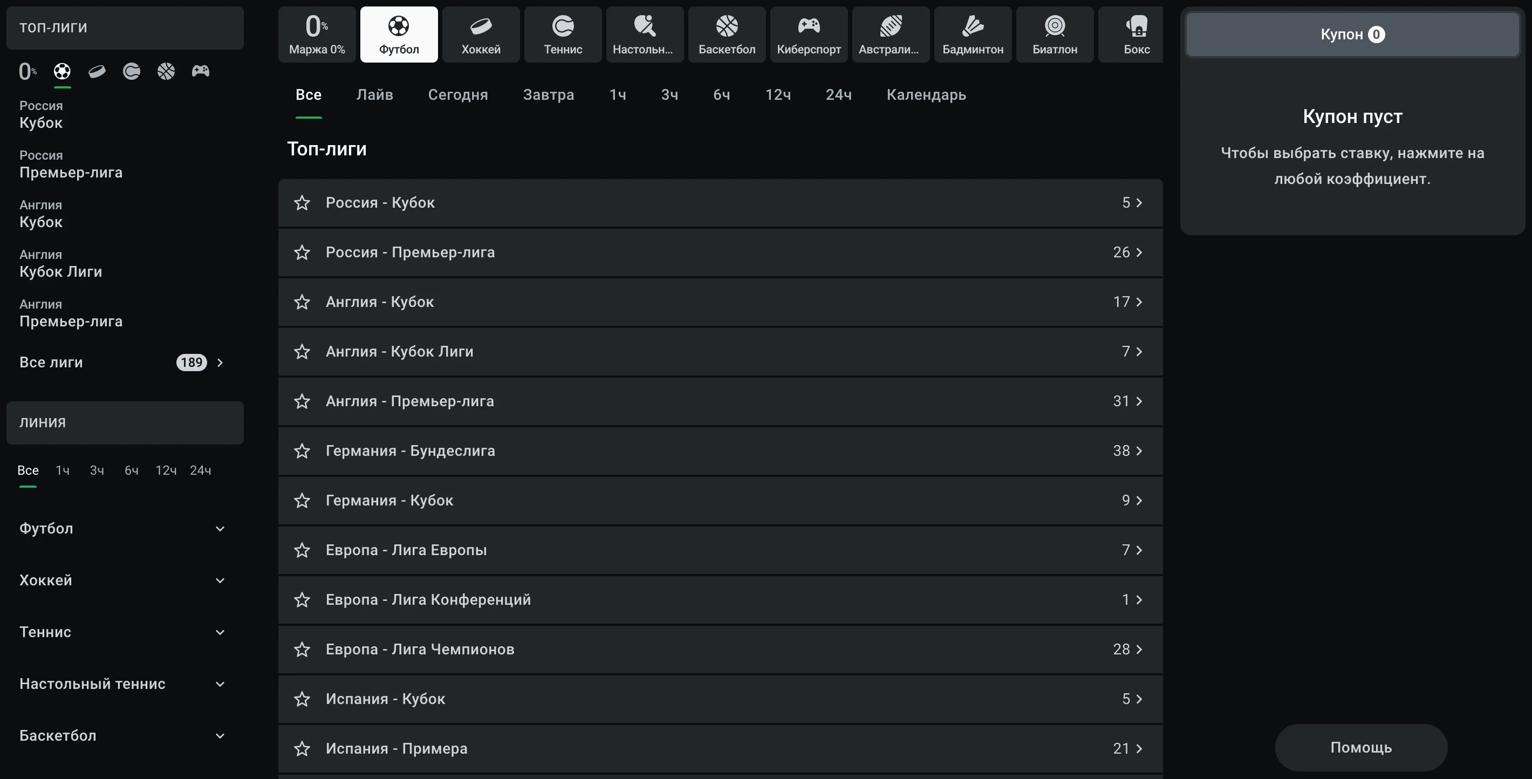
Task: Switch to the Лайв tab
Action: 374,94
